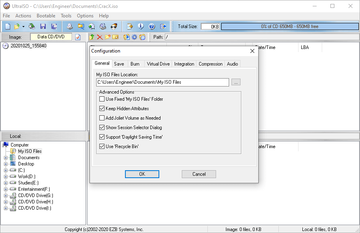The height and width of the screenshot is (233, 360).
Task: Enable the 'Use Fixed My ISO Files Folder' option
Action: click(x=102, y=99)
